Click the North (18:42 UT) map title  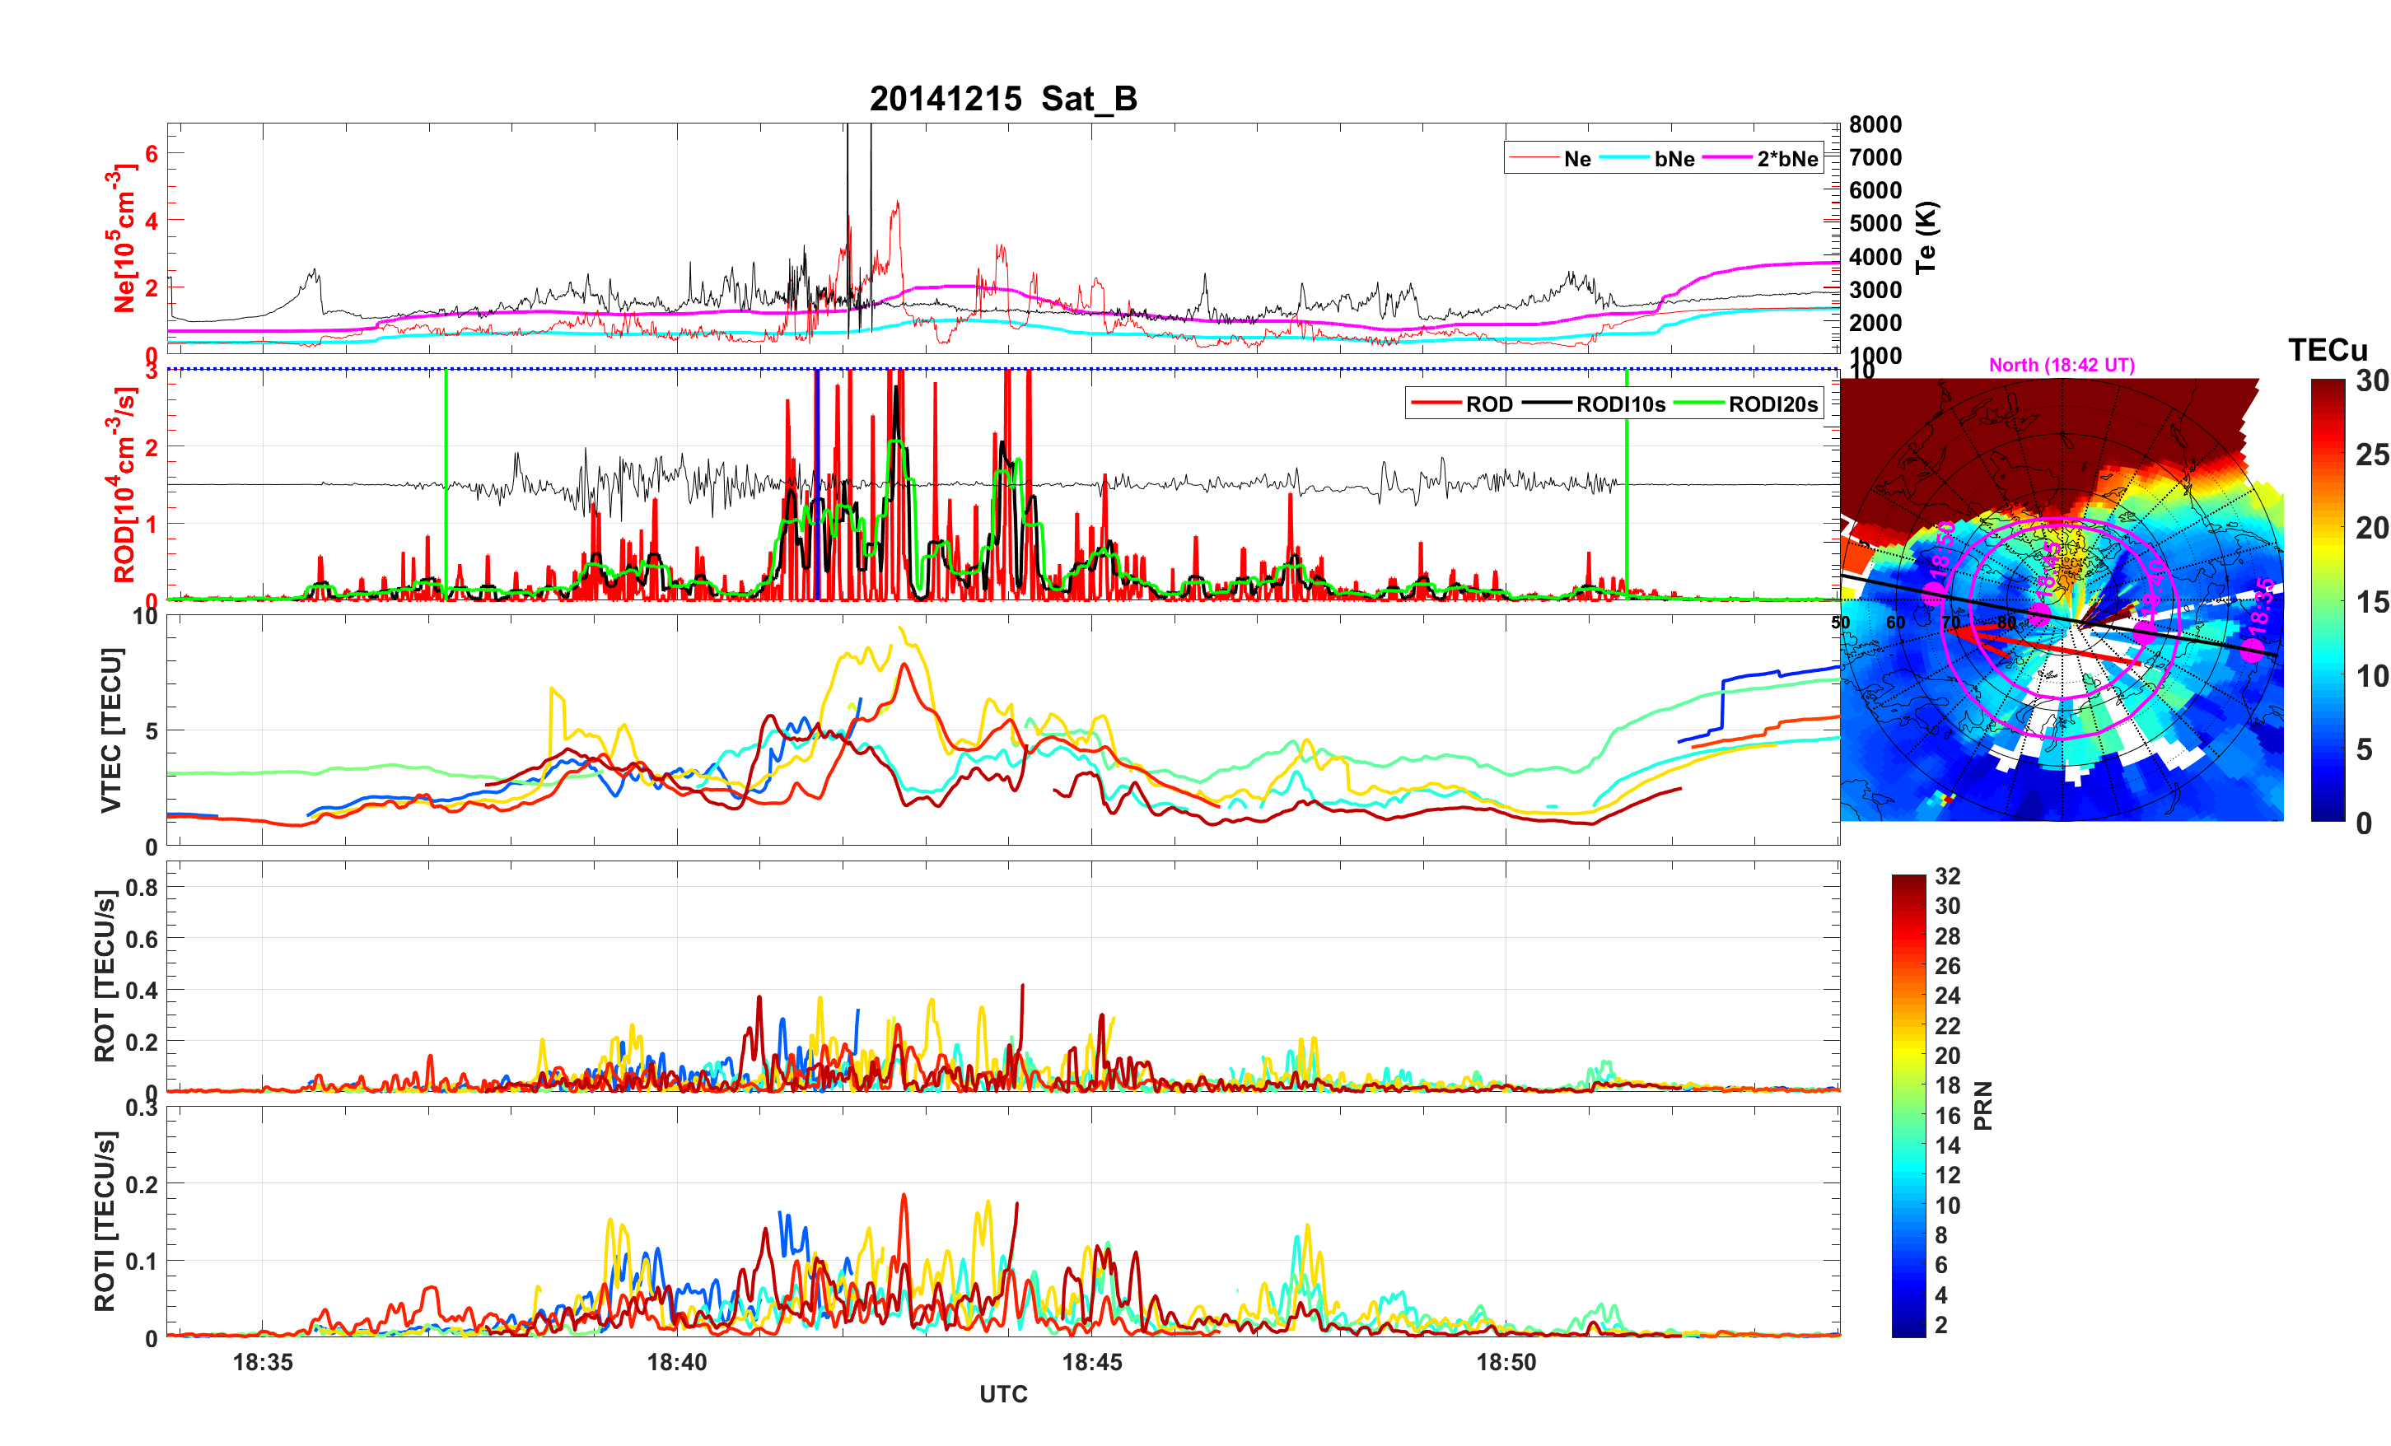(x=2061, y=365)
